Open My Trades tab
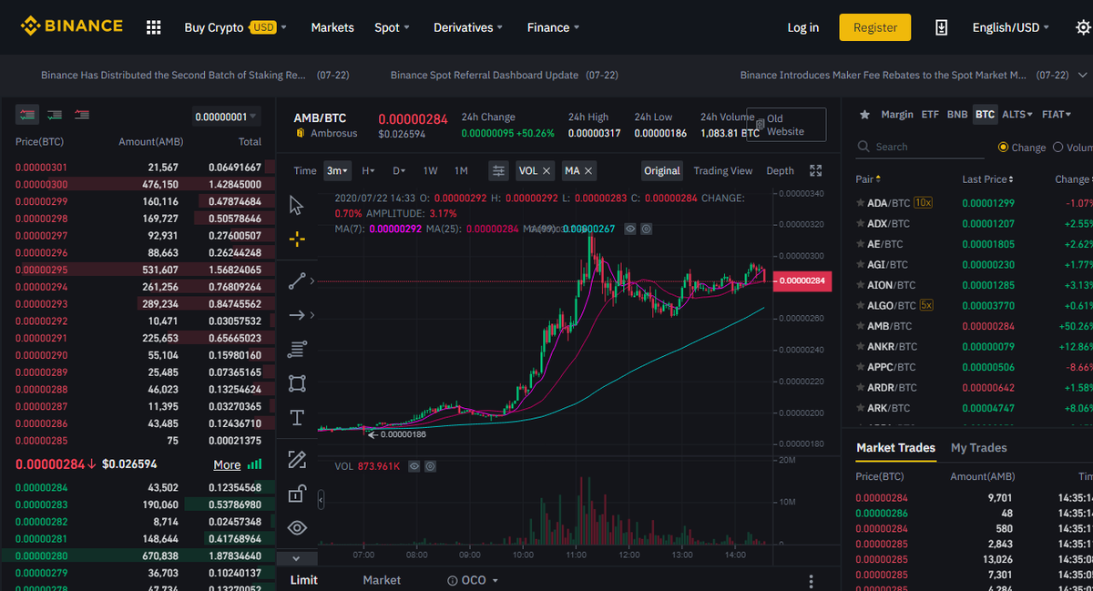This screenshot has width=1093, height=591. pyautogui.click(x=979, y=448)
